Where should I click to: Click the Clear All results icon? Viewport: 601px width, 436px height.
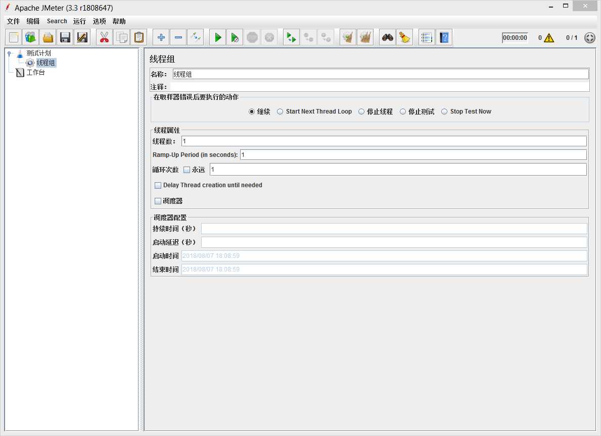[x=365, y=37]
